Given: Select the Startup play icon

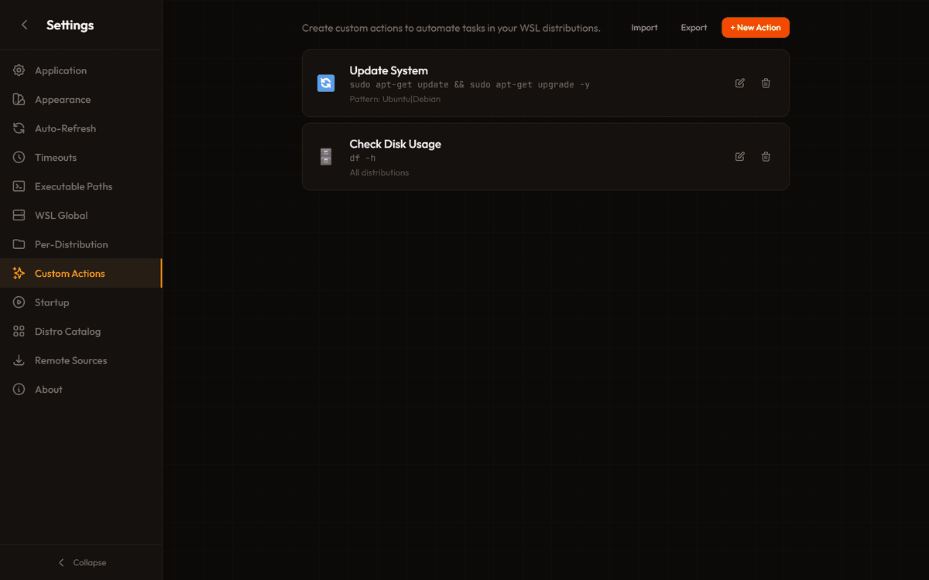Looking at the screenshot, I should pyautogui.click(x=19, y=302).
